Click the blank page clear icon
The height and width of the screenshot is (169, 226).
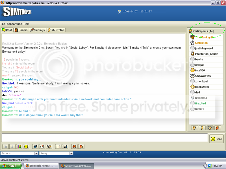(x=58, y=146)
